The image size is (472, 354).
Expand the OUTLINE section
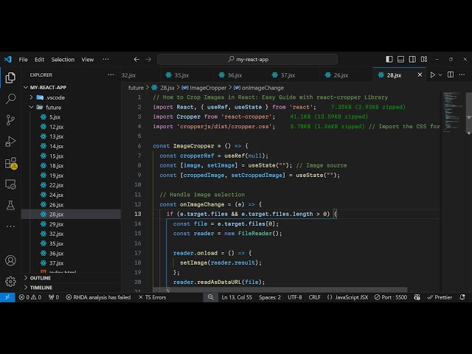point(41,278)
